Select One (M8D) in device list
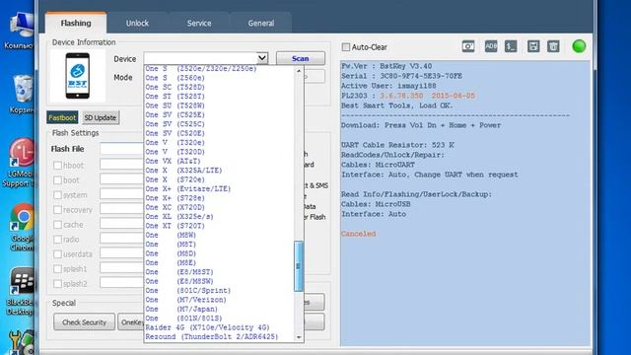The image size is (631, 355). click(x=219, y=253)
